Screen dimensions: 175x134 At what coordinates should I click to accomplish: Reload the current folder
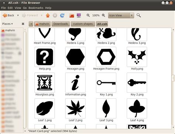62,15
